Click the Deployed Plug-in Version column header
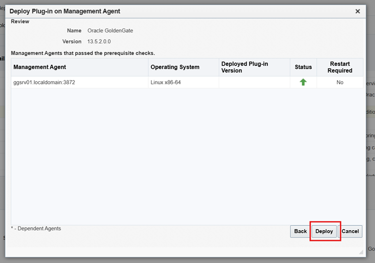Image resolution: width=375 pixels, height=263 pixels. (245, 67)
